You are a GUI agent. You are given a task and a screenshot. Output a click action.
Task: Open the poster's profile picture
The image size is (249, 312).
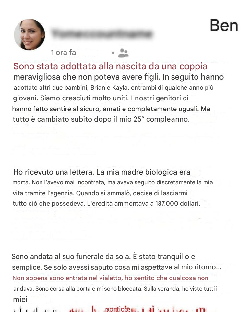30,35
